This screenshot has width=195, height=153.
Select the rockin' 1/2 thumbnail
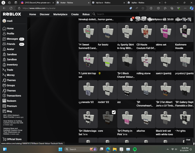[x=108, y=90]
